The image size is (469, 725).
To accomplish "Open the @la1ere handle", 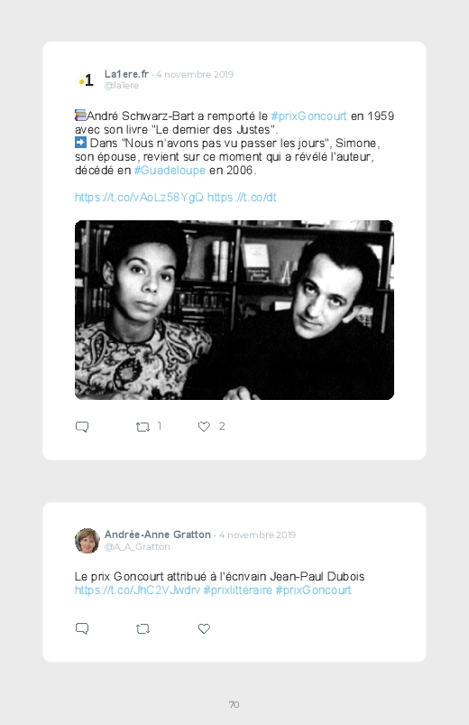I will point(122,86).
